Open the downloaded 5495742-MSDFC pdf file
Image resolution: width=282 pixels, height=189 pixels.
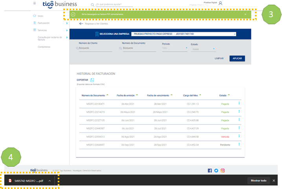[26, 181]
